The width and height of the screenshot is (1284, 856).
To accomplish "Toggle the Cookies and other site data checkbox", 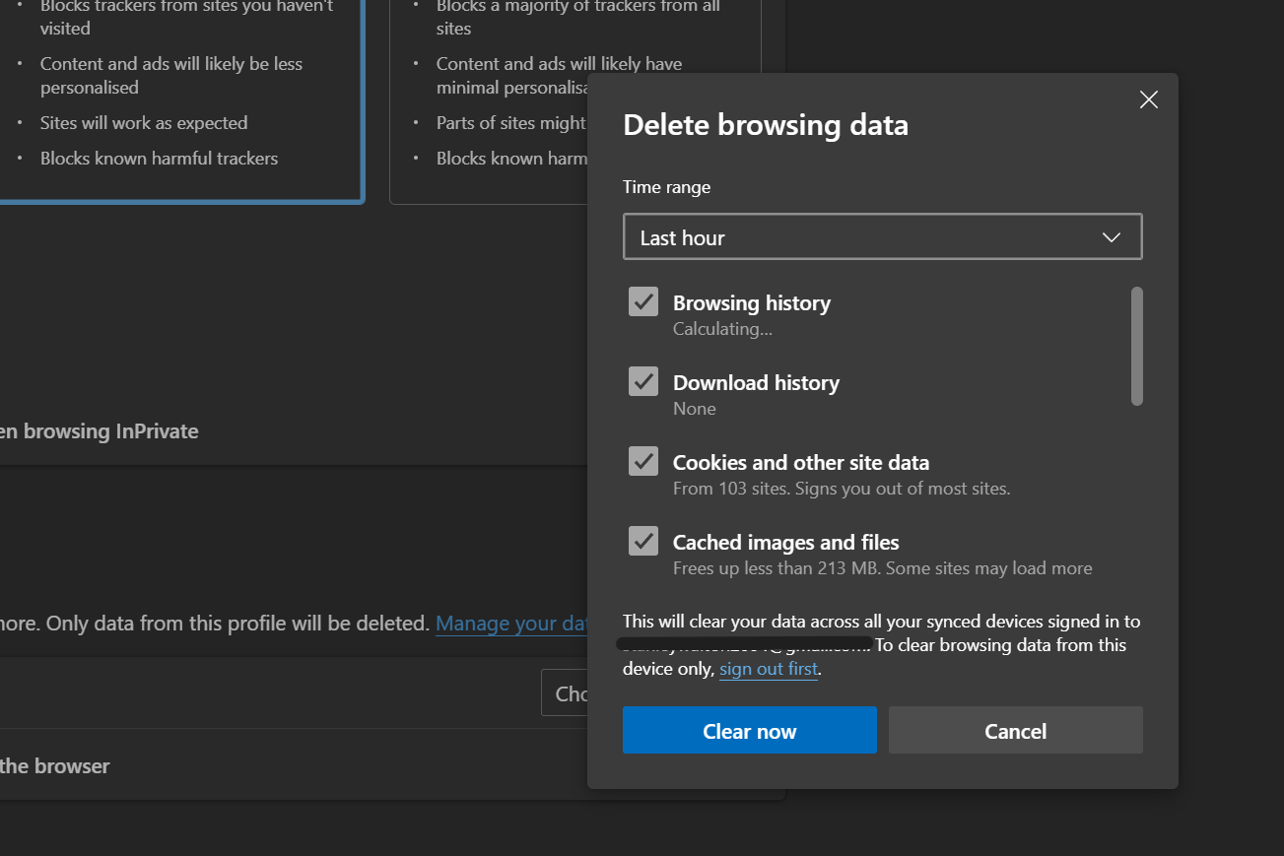I will [643, 461].
